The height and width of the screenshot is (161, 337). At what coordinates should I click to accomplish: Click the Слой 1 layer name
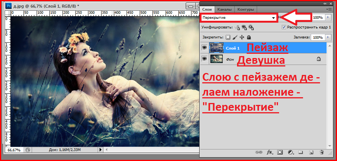coord(232,48)
